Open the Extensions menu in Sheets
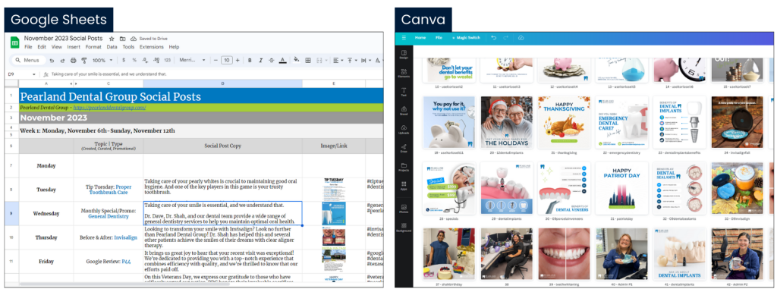This screenshot has height=292, width=777. [x=151, y=47]
